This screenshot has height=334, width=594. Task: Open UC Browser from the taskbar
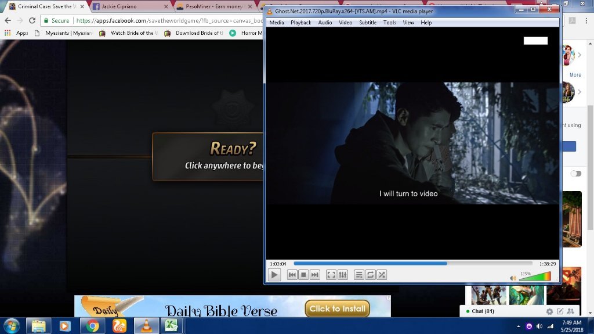click(x=119, y=326)
